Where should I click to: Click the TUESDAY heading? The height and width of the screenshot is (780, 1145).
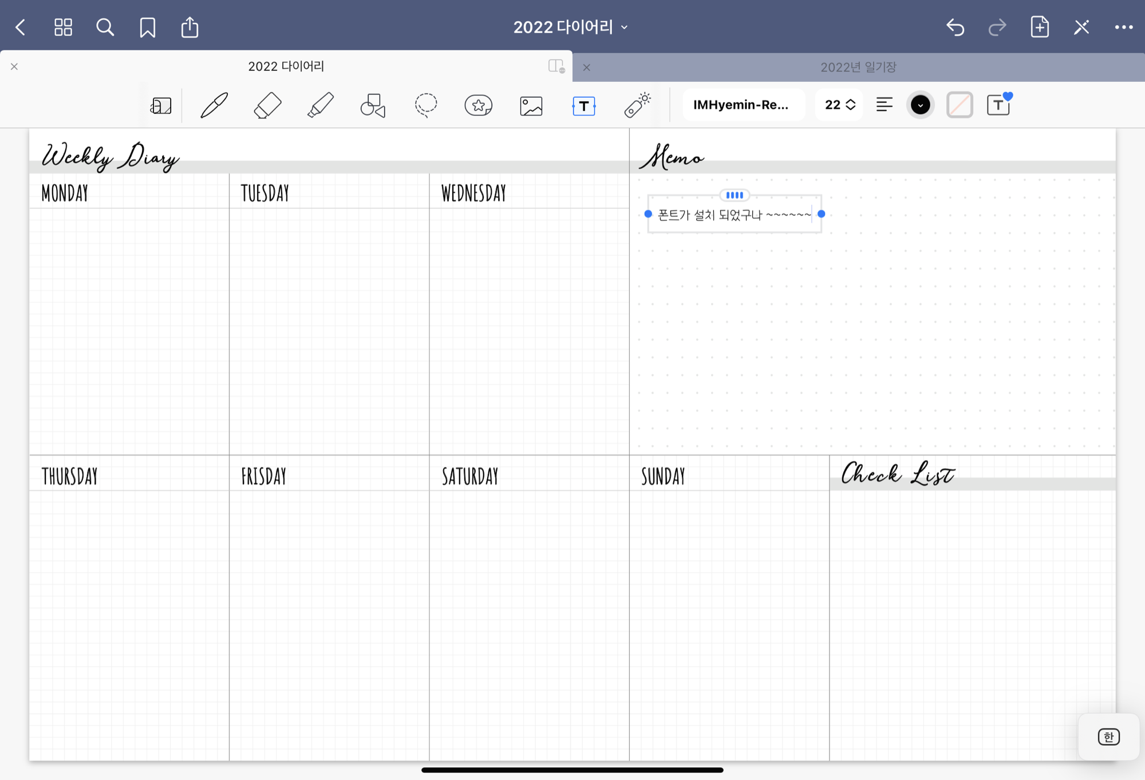click(265, 193)
